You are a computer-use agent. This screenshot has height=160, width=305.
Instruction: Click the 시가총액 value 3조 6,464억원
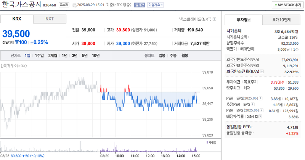click(x=286, y=31)
